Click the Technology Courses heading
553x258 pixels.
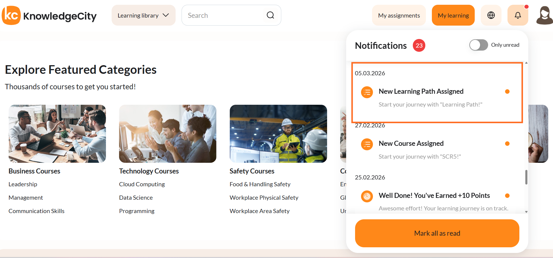pos(149,171)
